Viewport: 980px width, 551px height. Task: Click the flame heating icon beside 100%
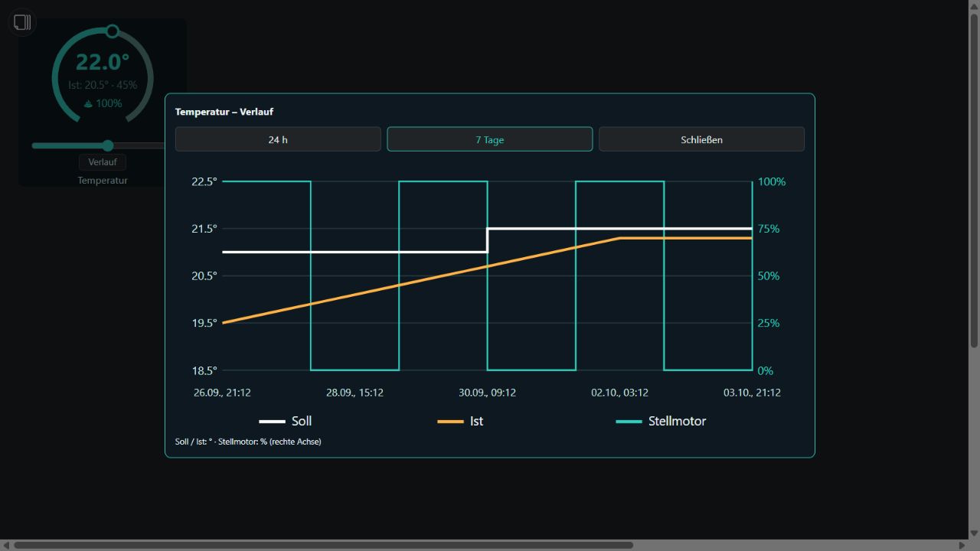[89, 103]
